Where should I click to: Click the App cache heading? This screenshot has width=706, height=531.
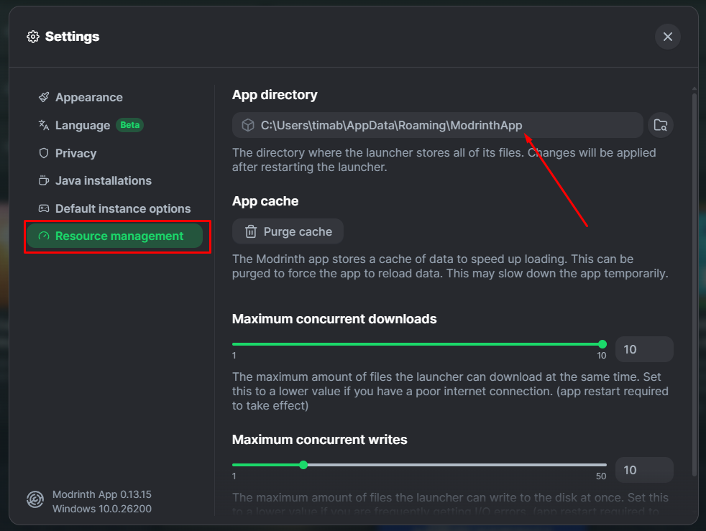[x=265, y=200]
